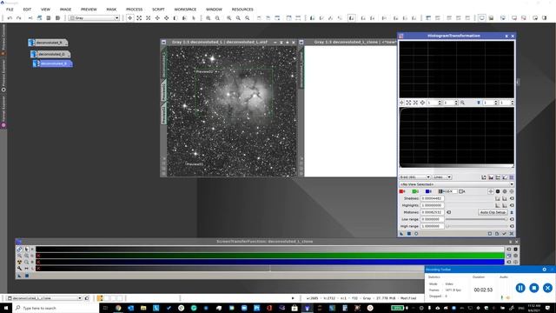This screenshot has width=556, height=313.
Task: Select the alpha A channel button
Action: 462,191
